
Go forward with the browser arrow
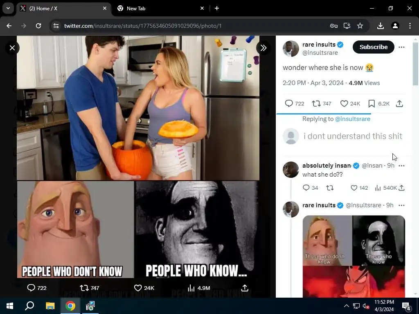pos(24,26)
